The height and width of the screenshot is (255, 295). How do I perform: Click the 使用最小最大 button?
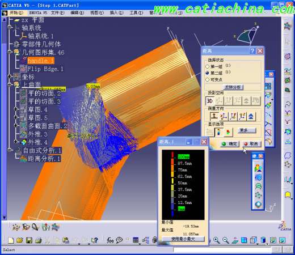pos(183,239)
